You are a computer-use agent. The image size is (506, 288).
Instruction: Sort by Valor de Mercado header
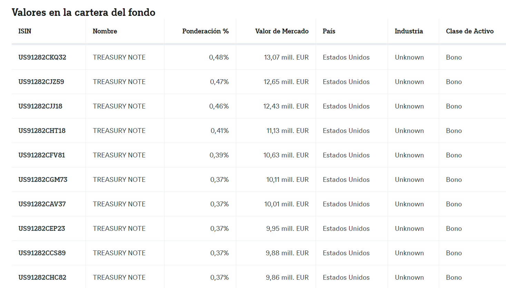tap(281, 31)
